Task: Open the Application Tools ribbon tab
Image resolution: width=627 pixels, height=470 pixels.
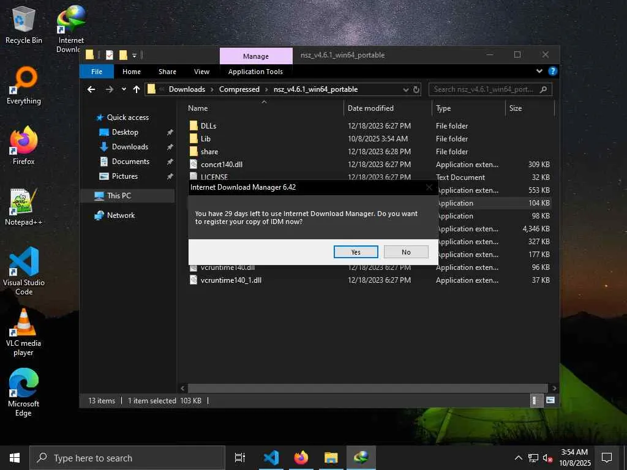Action: click(255, 72)
